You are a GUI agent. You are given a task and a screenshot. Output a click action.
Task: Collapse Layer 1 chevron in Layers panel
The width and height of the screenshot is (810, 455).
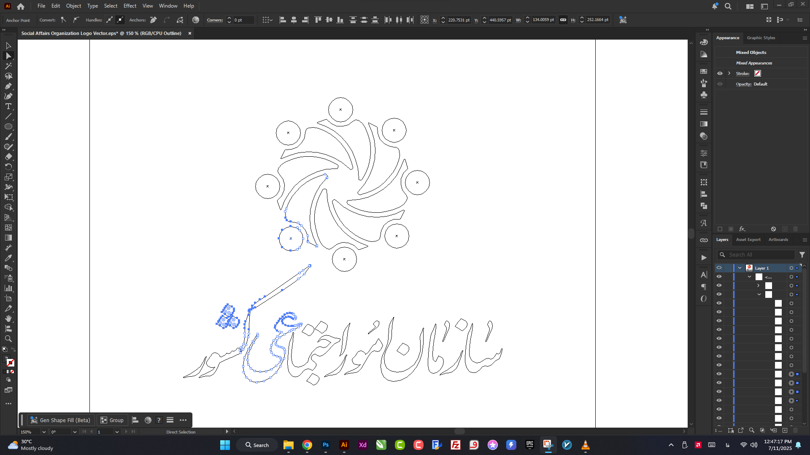pos(740,268)
